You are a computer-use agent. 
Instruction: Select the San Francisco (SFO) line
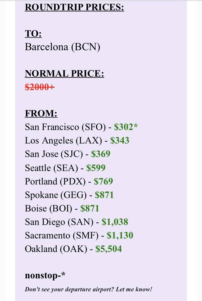81,127
